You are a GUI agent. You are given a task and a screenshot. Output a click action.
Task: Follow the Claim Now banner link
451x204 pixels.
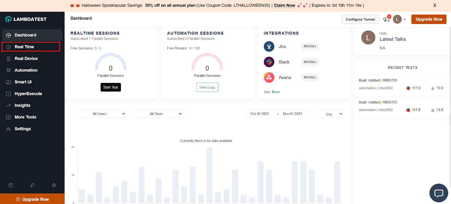click(x=284, y=5)
